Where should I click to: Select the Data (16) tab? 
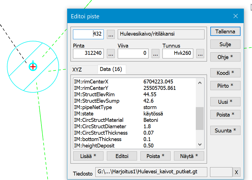[x=111, y=69]
